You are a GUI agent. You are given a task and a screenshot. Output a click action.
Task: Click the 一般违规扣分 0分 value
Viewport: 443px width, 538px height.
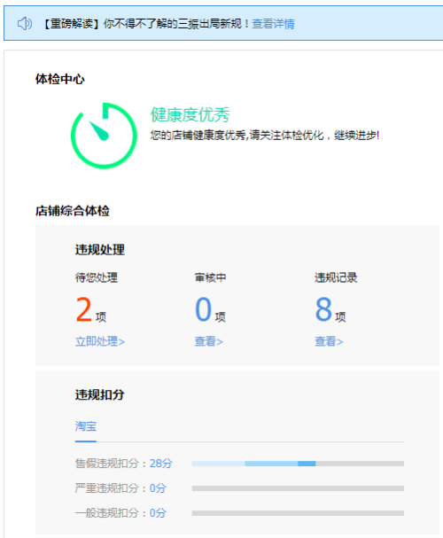tap(158, 513)
